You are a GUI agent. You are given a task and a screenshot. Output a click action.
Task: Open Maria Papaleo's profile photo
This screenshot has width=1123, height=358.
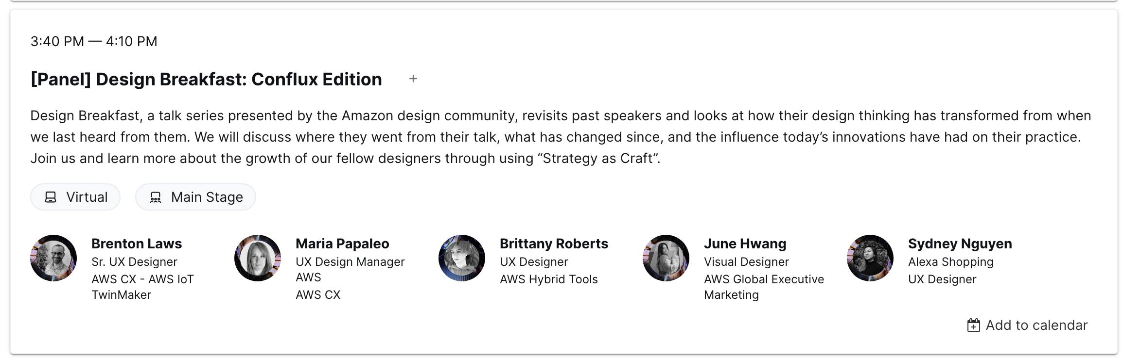[258, 258]
